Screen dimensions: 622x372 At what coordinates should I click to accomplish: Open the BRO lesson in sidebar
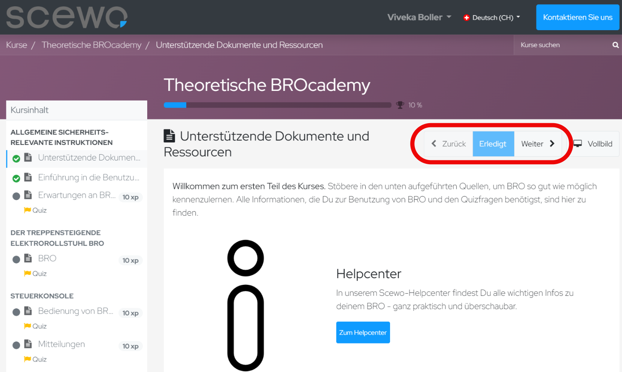point(47,258)
